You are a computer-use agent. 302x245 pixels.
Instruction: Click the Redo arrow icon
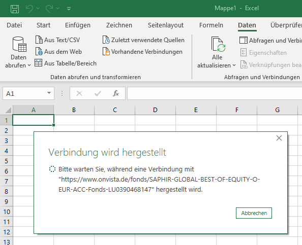pos(49,9)
